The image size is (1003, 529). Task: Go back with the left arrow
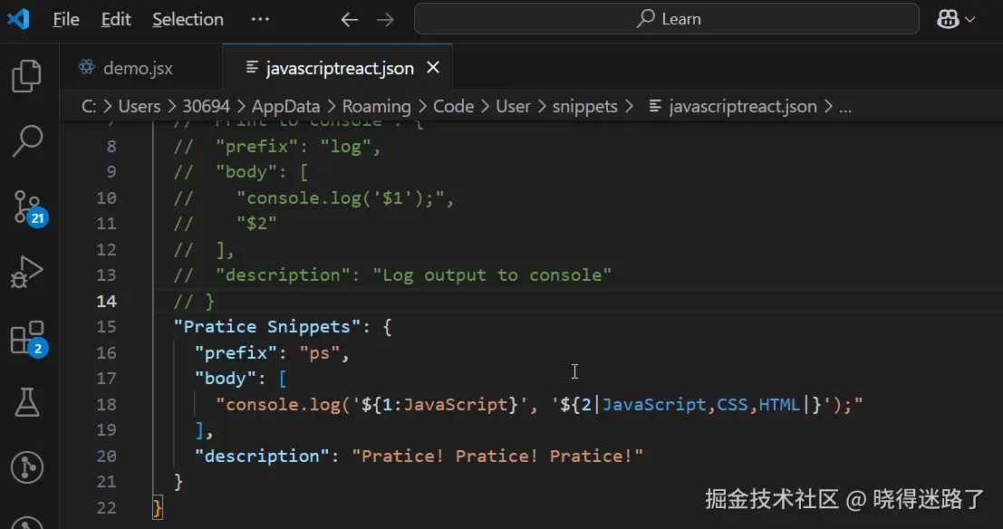(349, 19)
